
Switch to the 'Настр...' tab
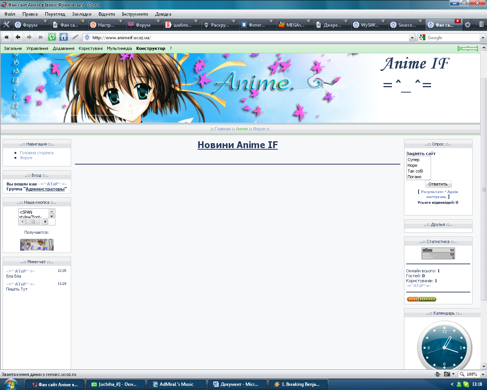click(106, 25)
